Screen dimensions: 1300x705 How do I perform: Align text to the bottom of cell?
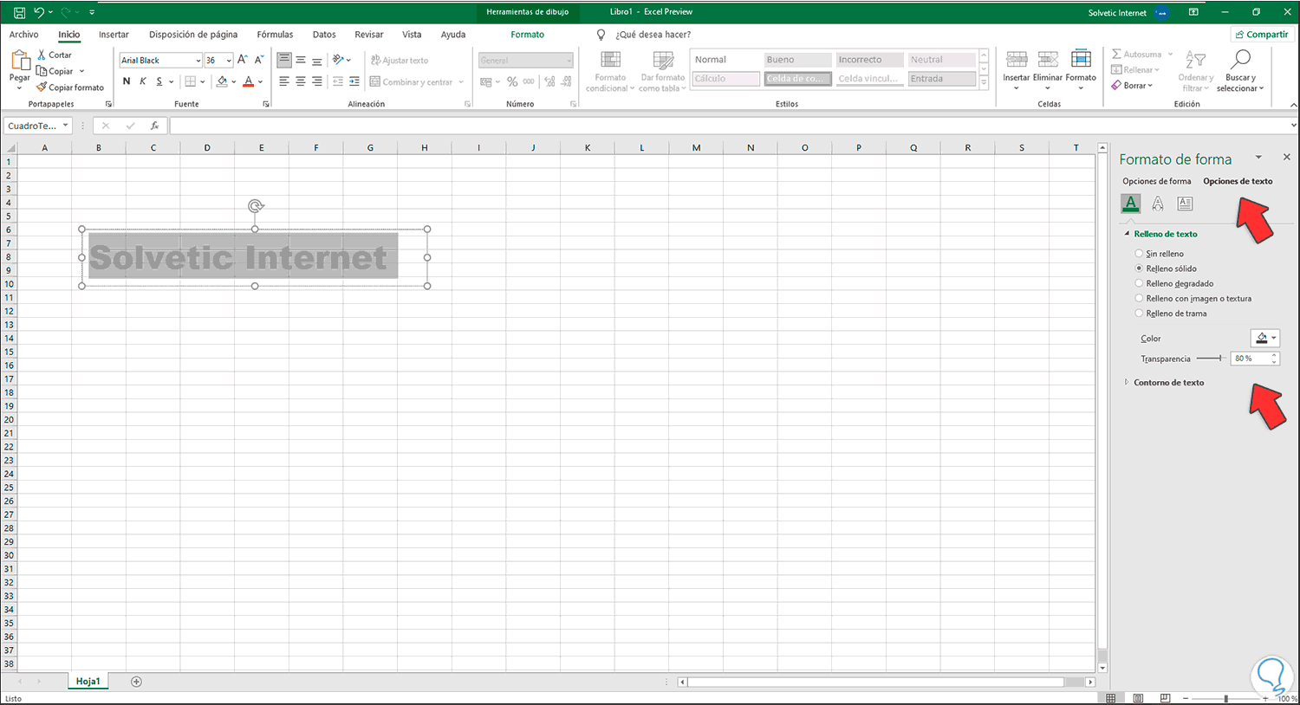[x=317, y=60]
